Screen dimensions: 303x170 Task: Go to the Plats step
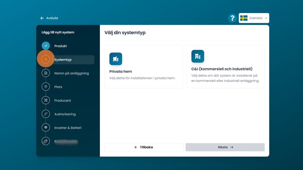[x=58, y=87]
